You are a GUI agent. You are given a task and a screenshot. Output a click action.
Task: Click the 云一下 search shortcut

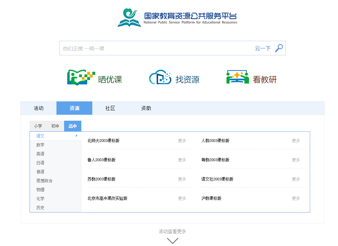[x=263, y=48]
